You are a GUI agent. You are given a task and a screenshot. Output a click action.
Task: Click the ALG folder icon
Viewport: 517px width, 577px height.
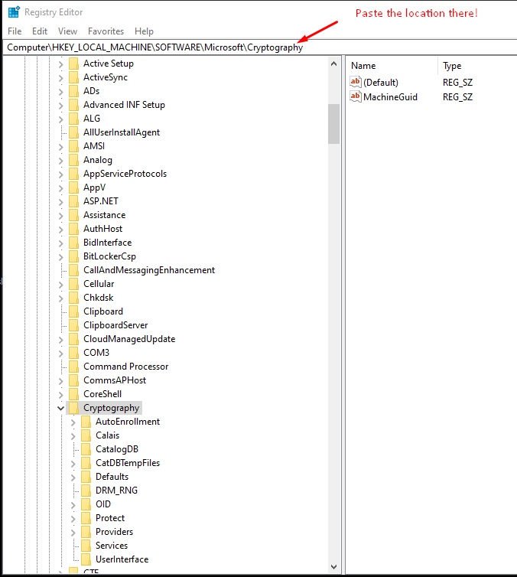click(x=74, y=119)
